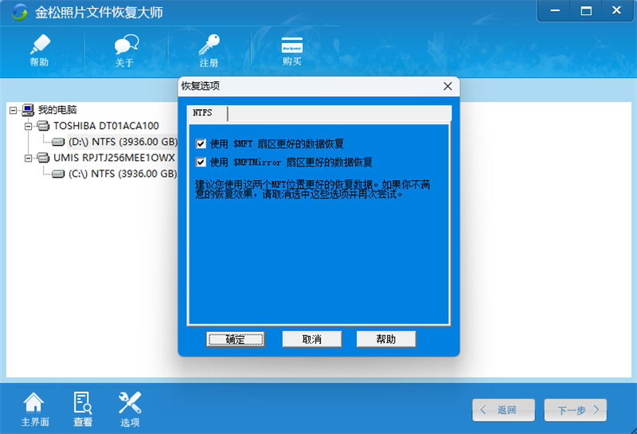Maximize the main application window

pyautogui.click(x=586, y=11)
